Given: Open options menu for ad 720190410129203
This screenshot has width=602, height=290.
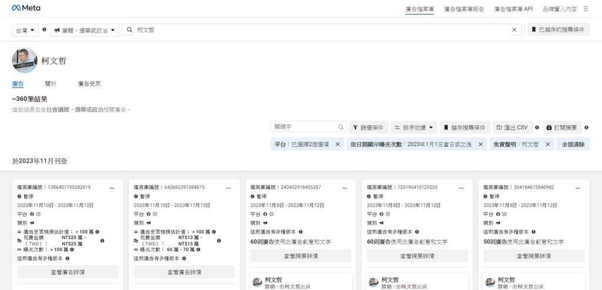Looking at the screenshot, I should pos(461,188).
